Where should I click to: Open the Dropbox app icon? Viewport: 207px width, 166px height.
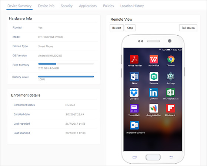click(134, 93)
